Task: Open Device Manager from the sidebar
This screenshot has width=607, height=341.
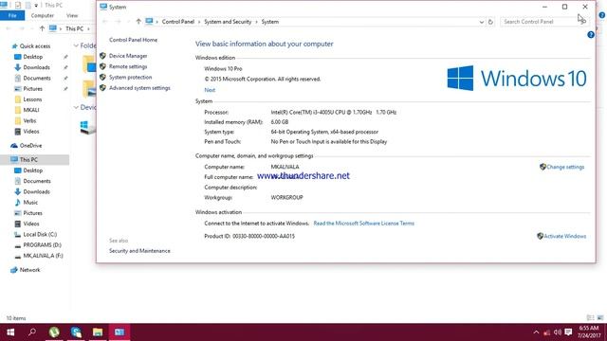Action: [128, 56]
